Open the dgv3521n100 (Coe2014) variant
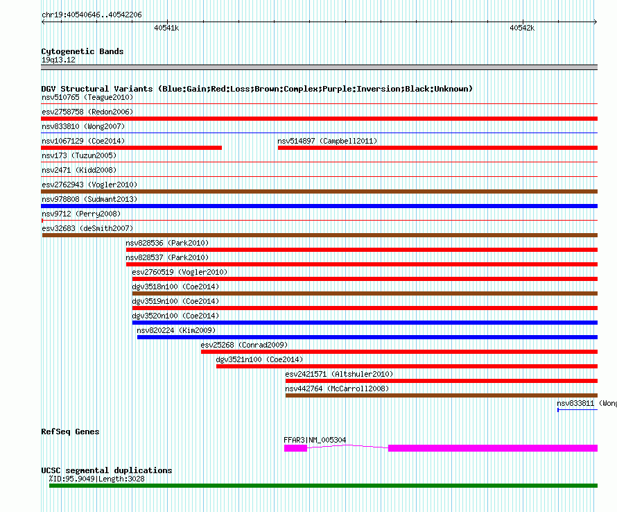 [407, 366]
